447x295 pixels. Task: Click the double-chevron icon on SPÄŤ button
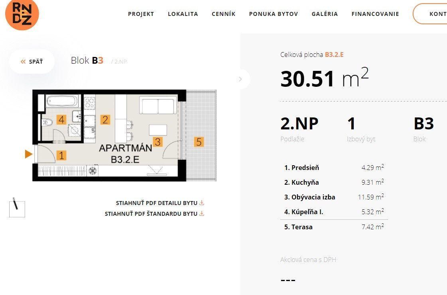coord(23,61)
